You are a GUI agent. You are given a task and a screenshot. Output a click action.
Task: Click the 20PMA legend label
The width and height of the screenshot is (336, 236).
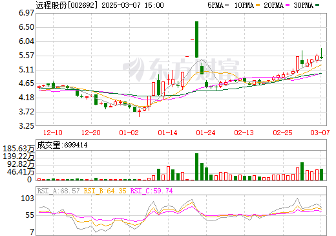pos(273,5)
